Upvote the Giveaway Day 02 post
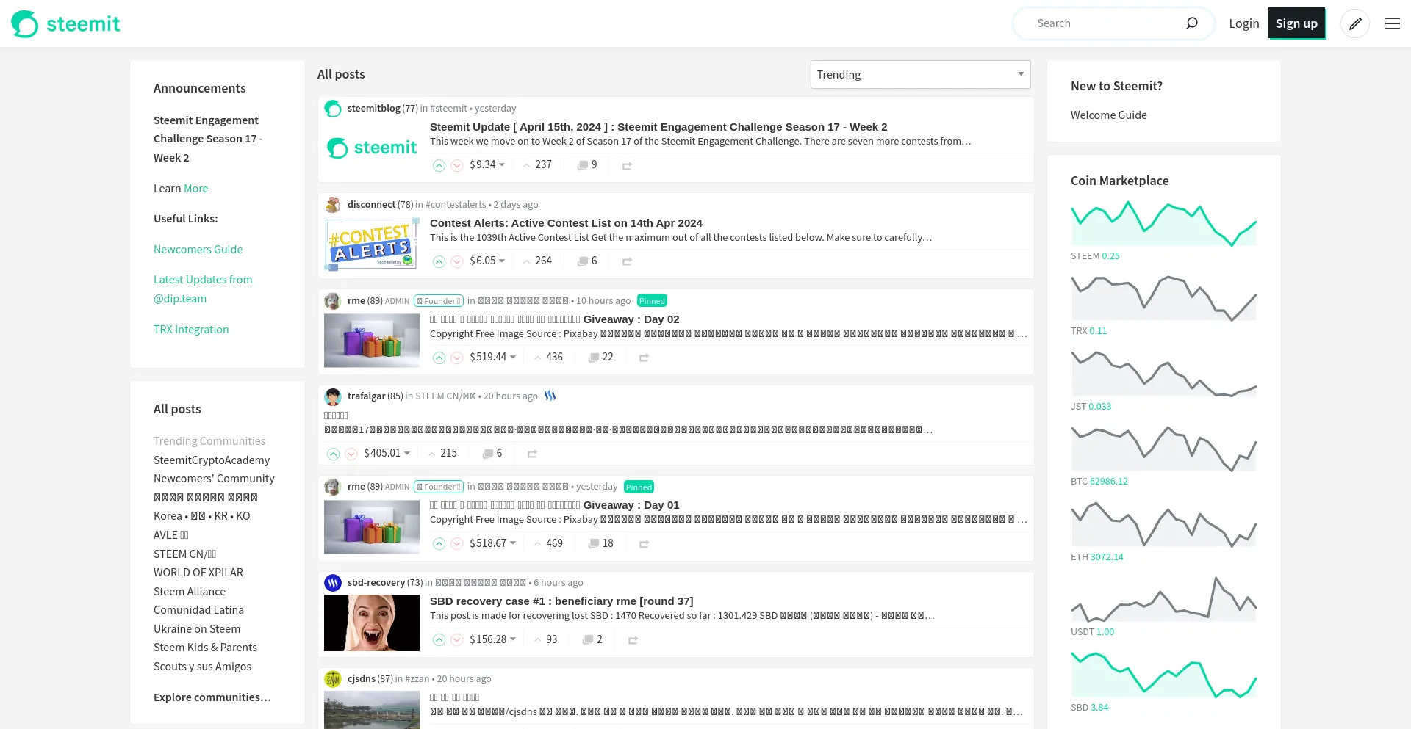 439,358
